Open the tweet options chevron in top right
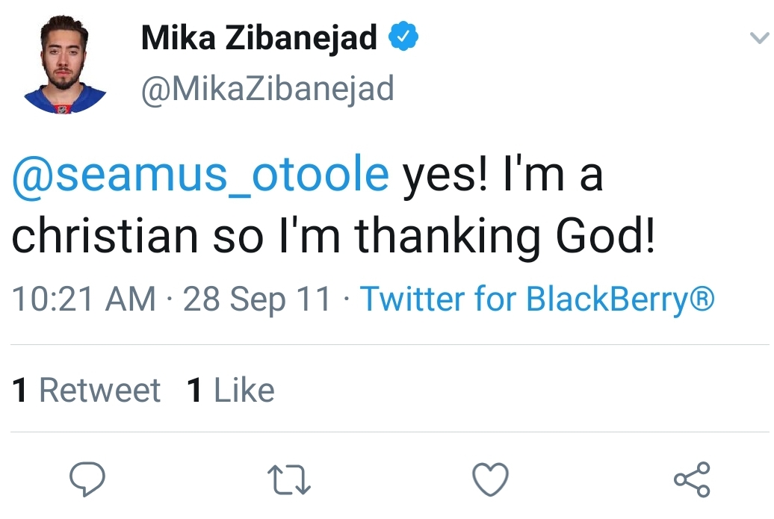The width and height of the screenshot is (774, 519). pos(758,35)
